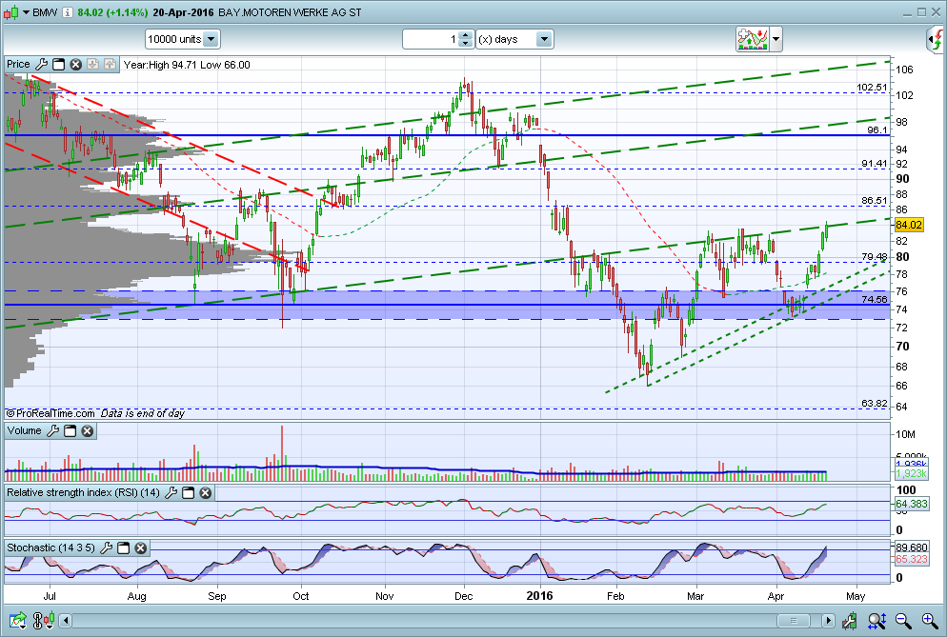Click the Dec label on time axis

point(463,597)
